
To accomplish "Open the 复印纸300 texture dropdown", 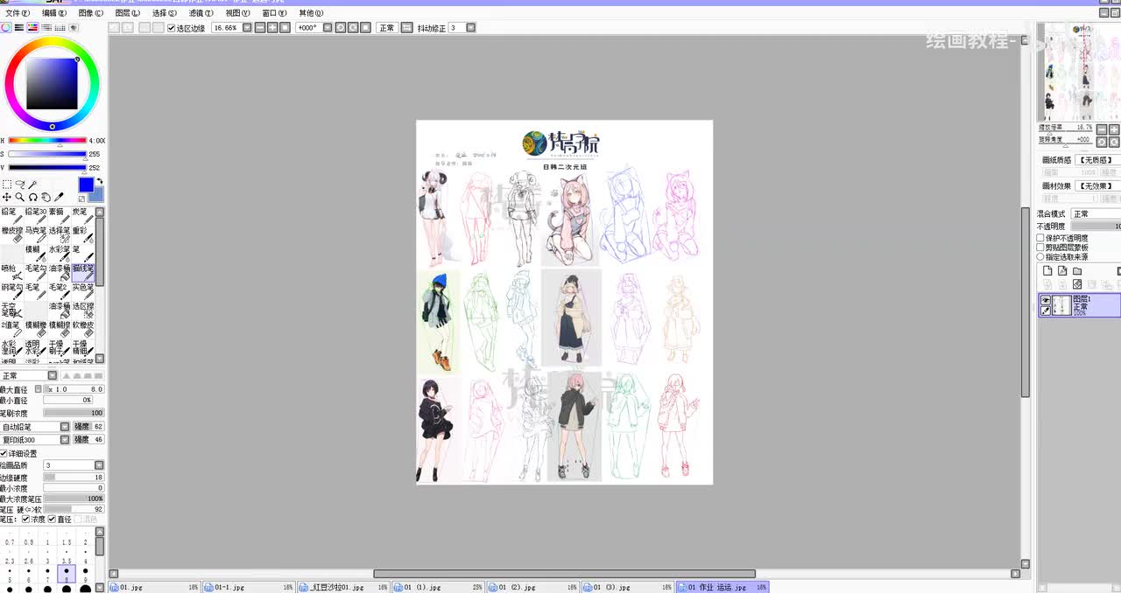I will tap(64, 439).
